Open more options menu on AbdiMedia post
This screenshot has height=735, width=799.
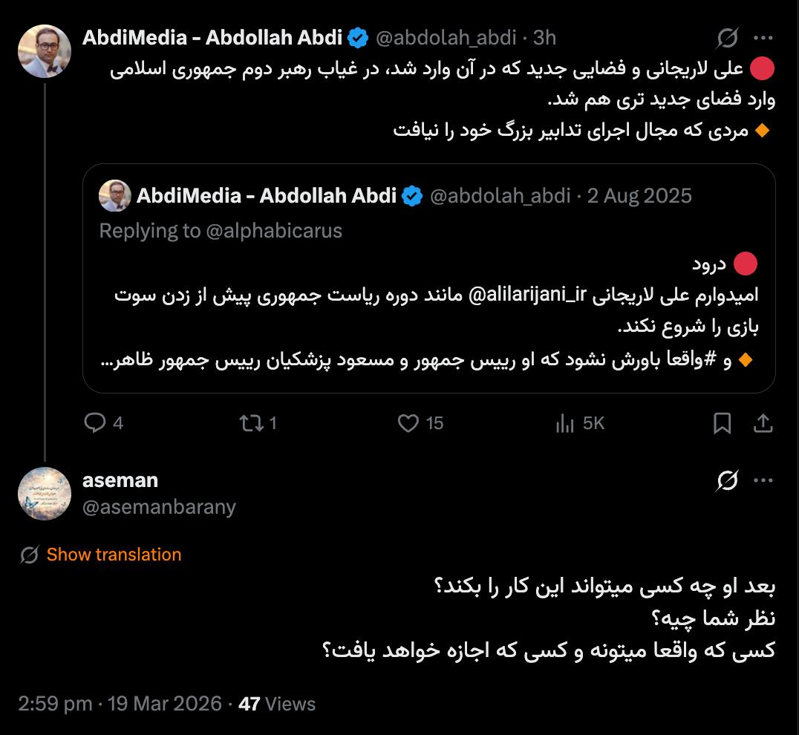pos(763,37)
